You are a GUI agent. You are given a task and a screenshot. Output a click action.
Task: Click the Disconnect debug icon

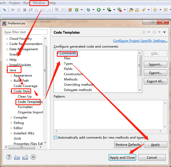click(x=31, y=10)
